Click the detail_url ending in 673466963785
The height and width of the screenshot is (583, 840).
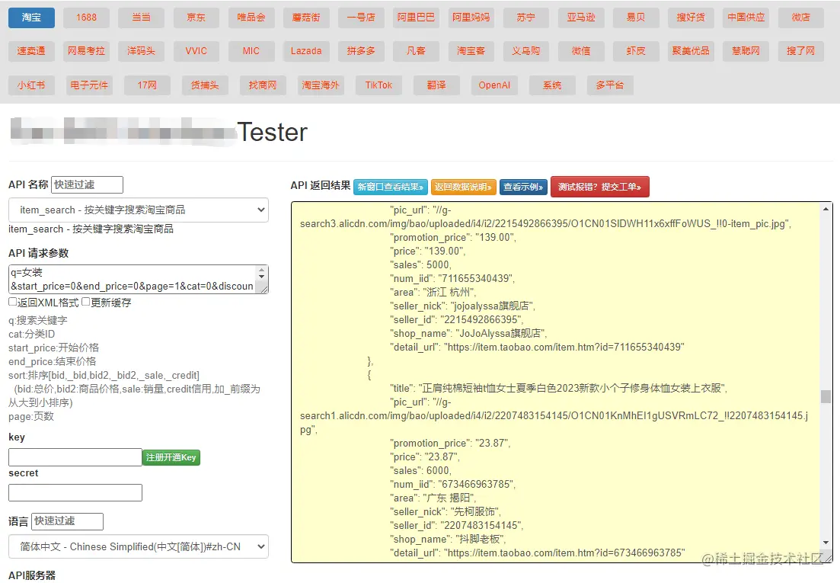click(564, 553)
